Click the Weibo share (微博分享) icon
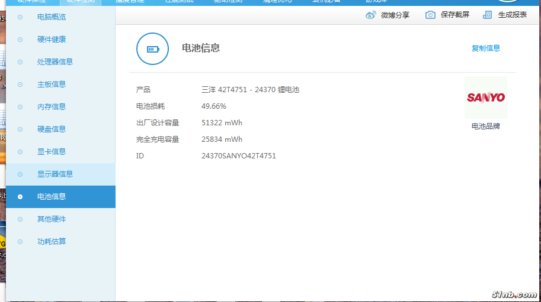 pos(371,15)
